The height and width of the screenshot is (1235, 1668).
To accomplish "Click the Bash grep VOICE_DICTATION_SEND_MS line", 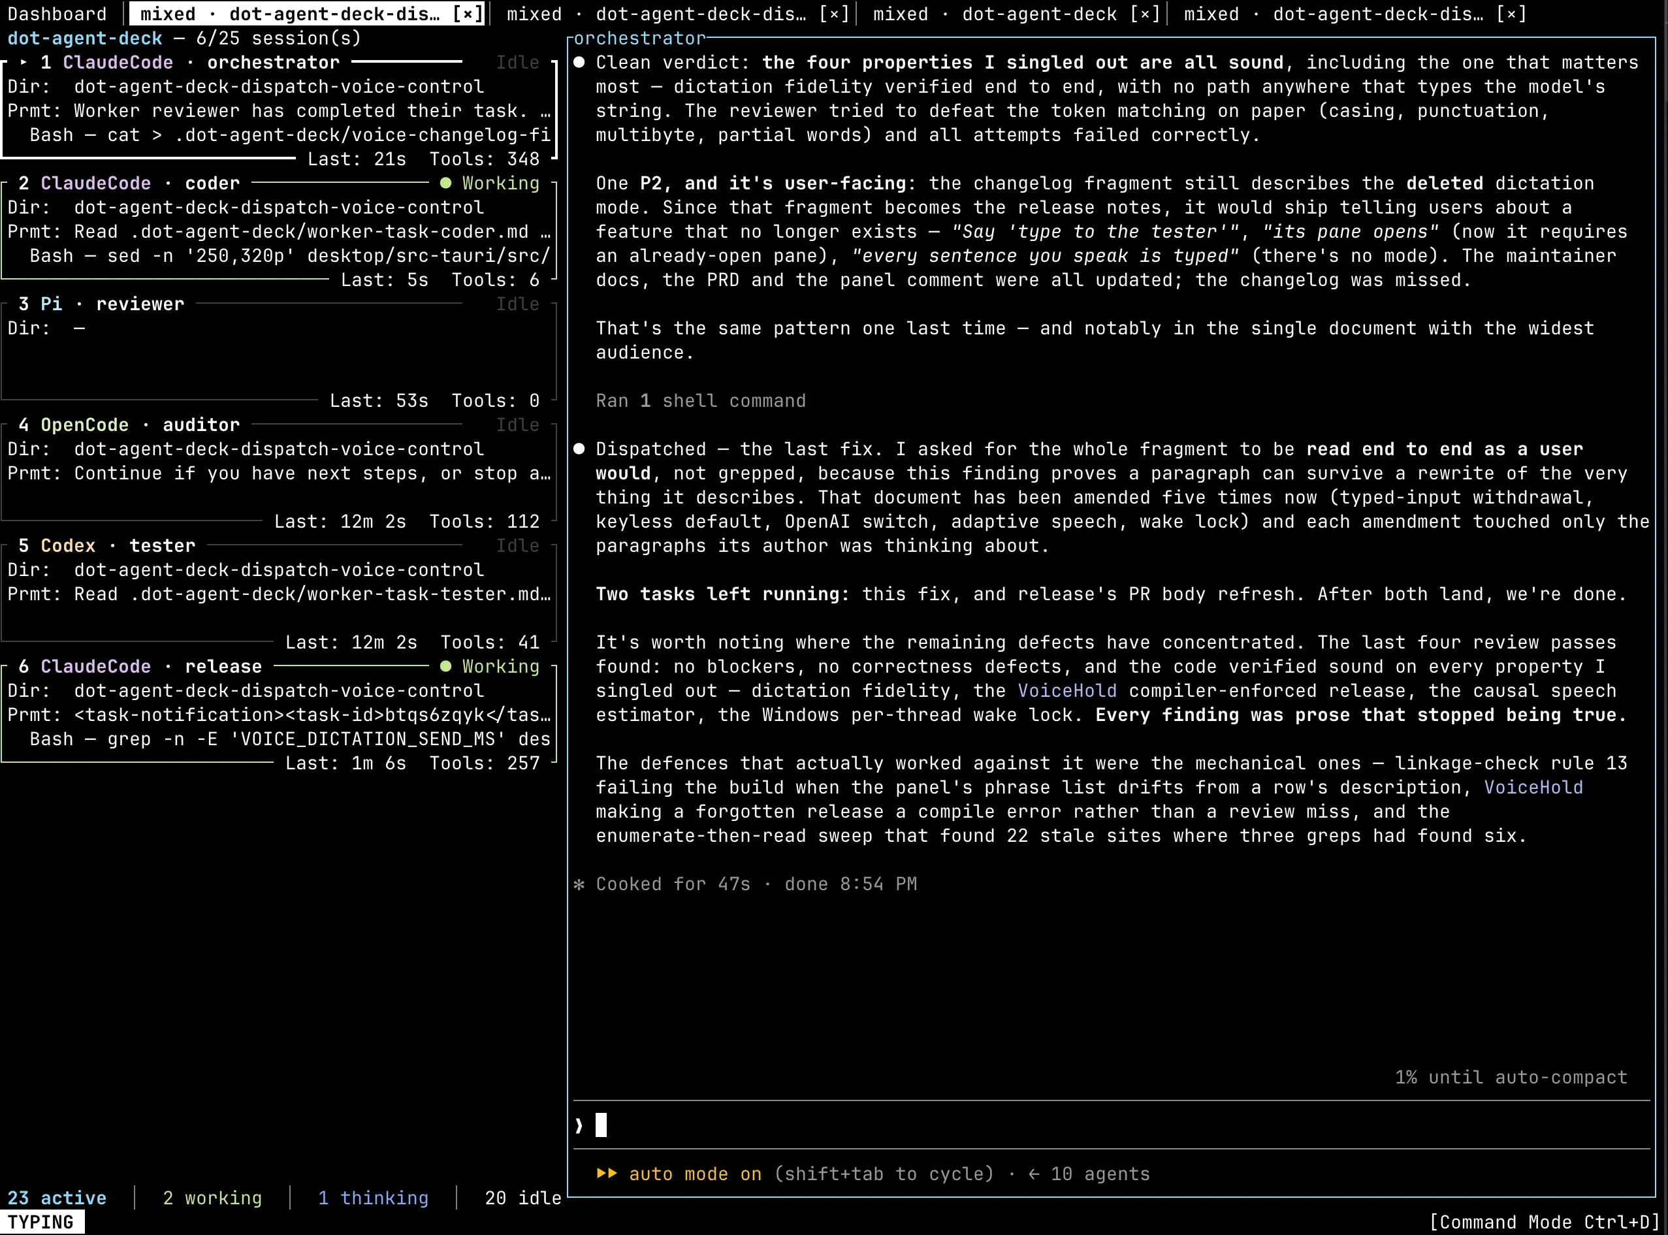I will coord(290,739).
